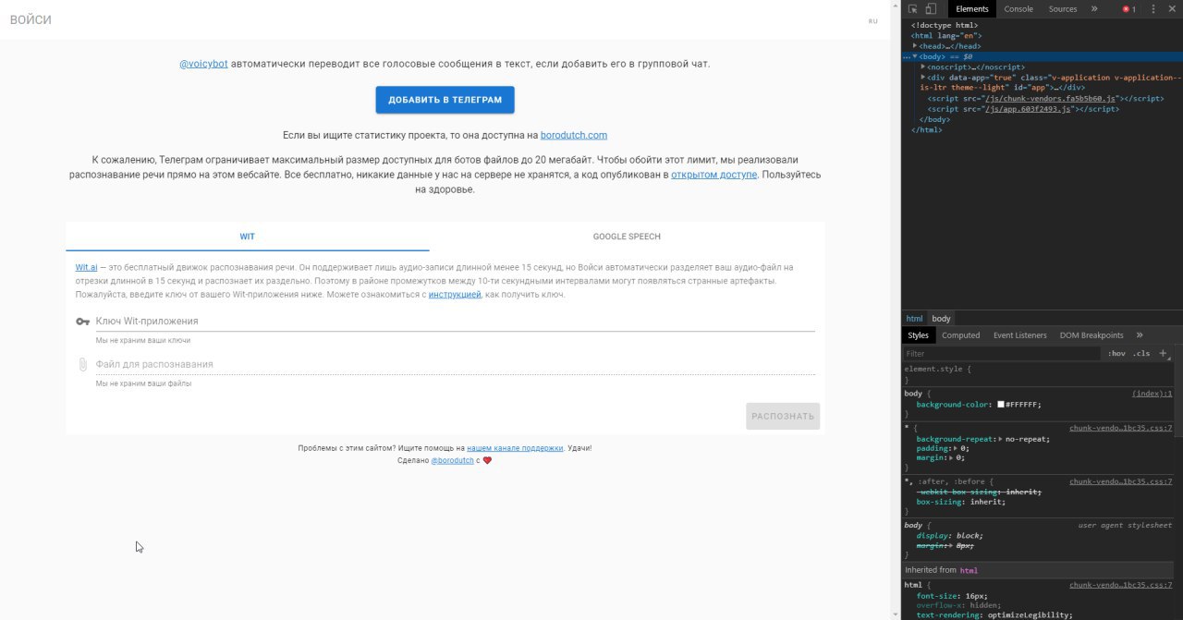The image size is (1183, 620).
Task: Toggle the :hov element state button
Action: coord(1116,354)
